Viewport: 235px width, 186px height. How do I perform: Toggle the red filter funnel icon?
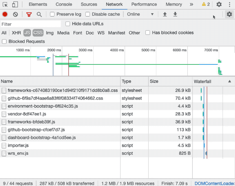[29, 15]
